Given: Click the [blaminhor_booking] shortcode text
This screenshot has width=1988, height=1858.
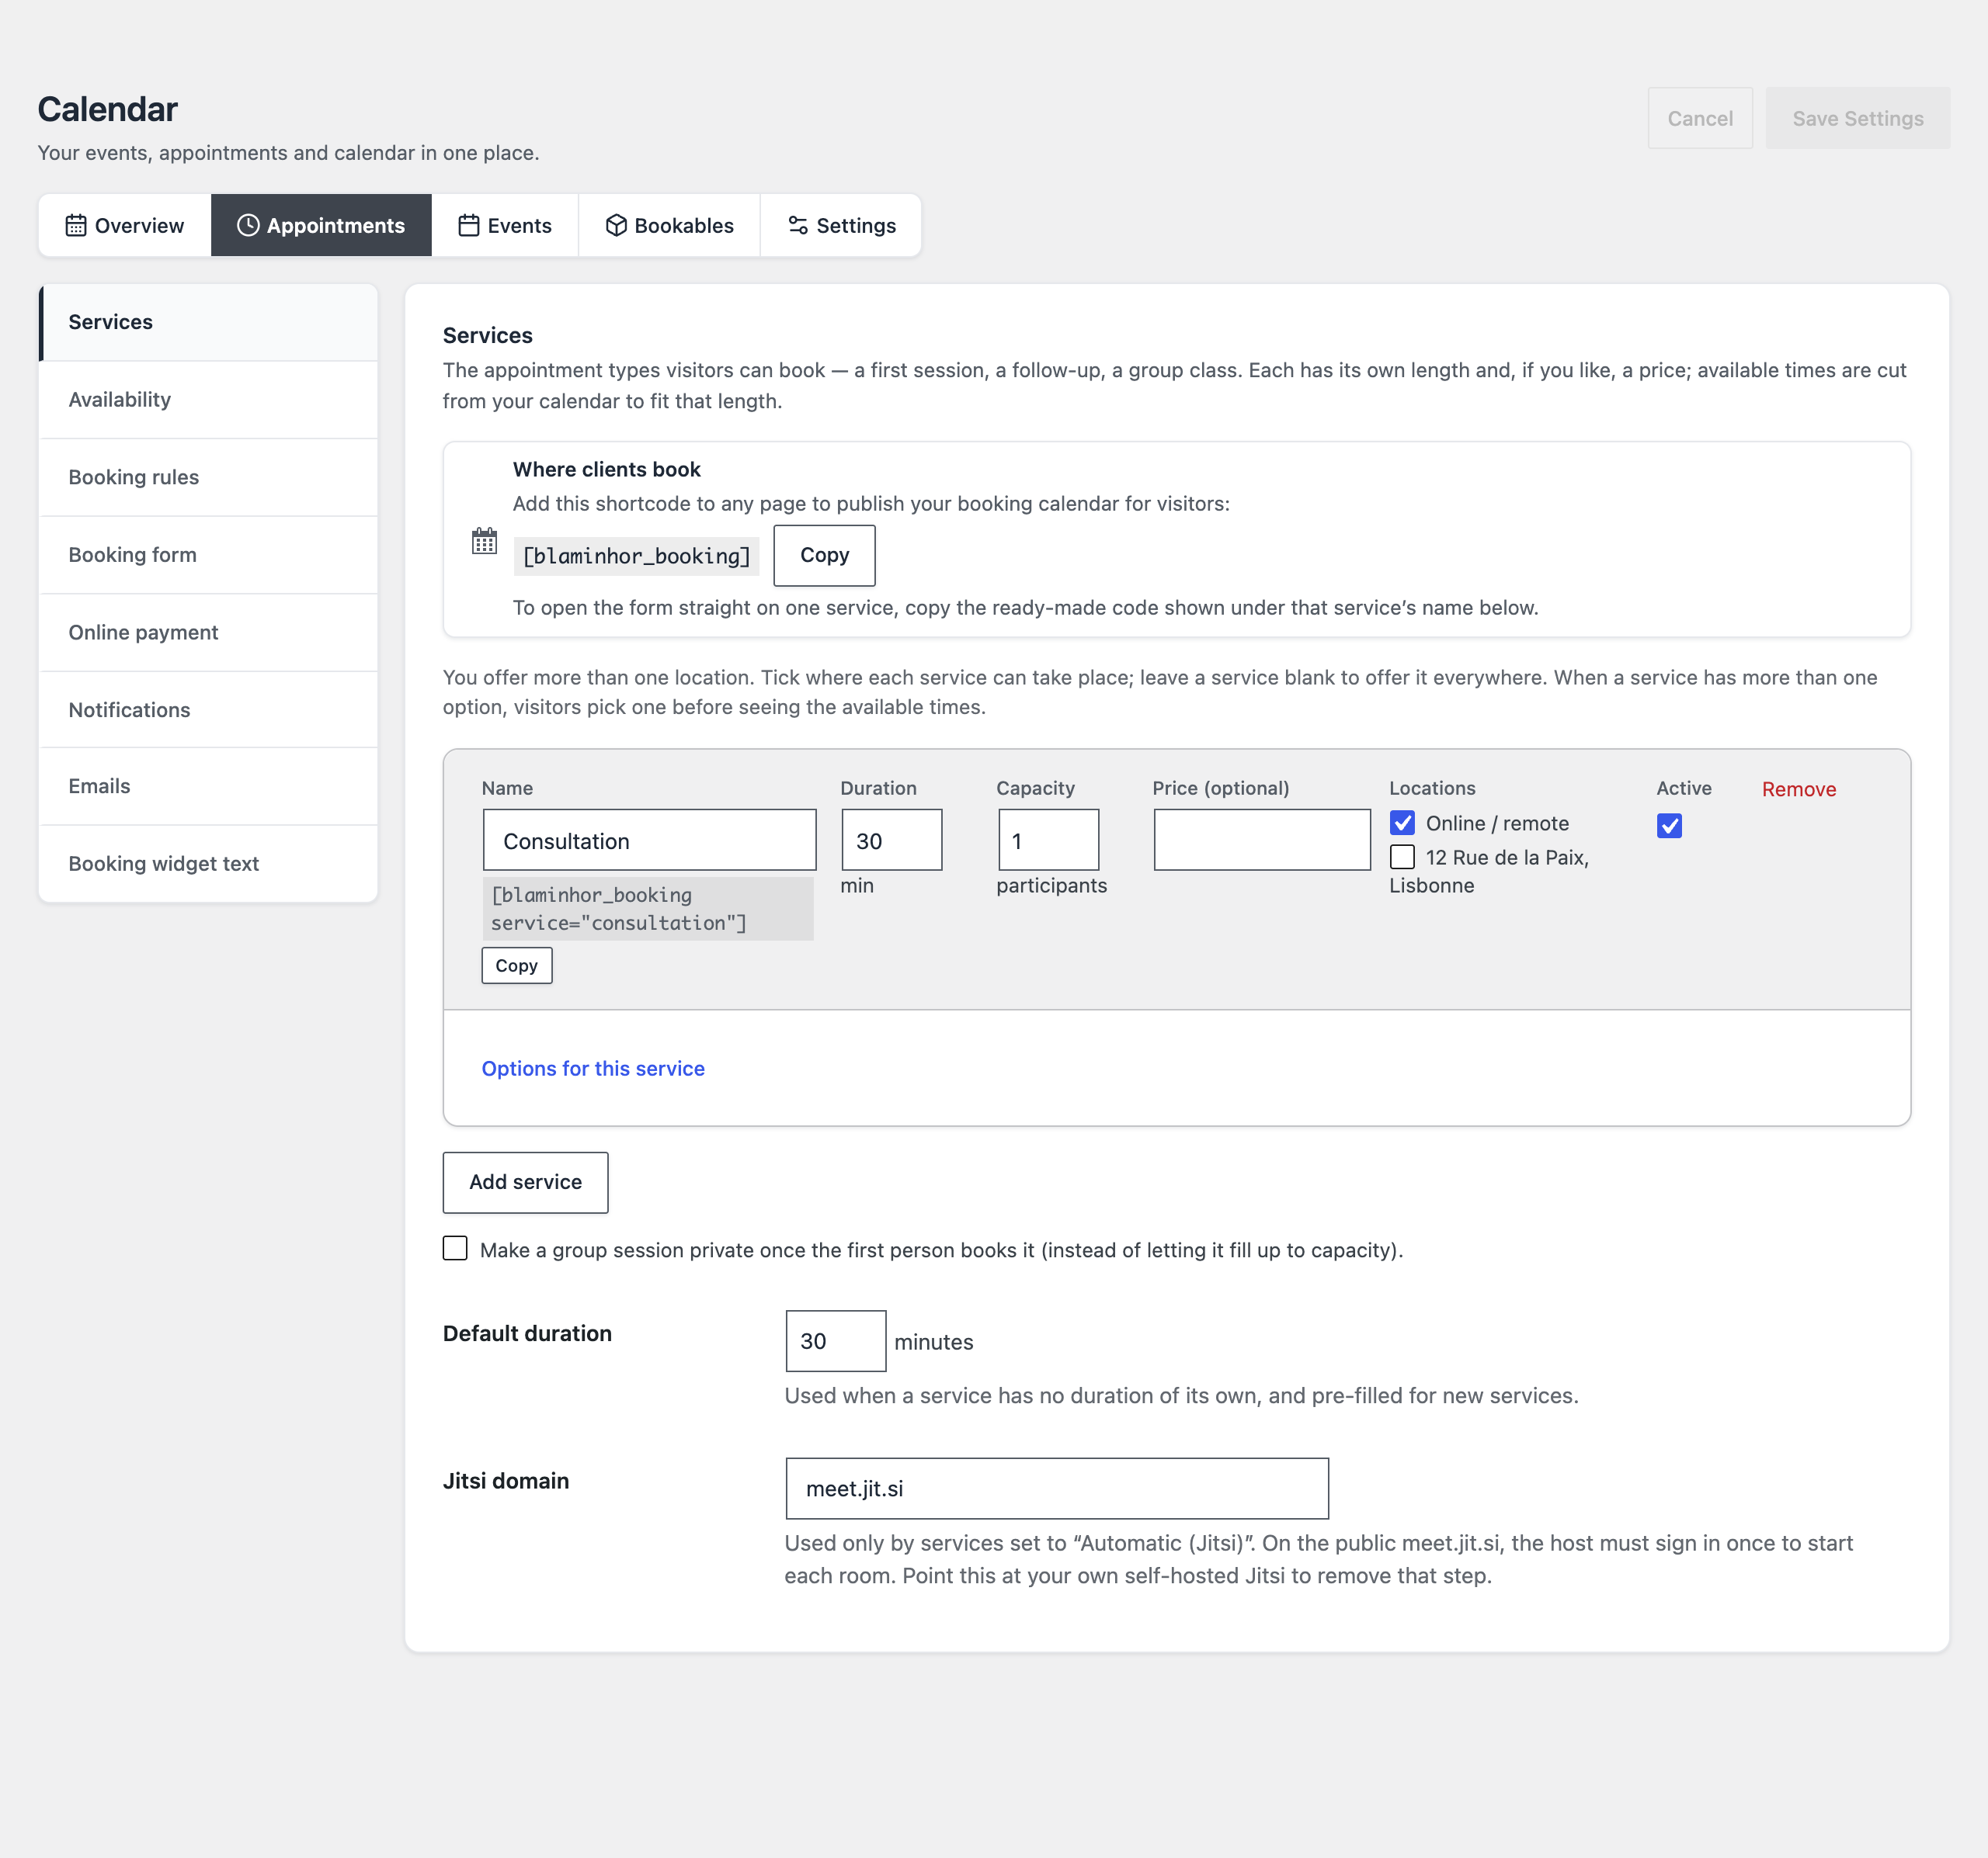Looking at the screenshot, I should tap(636, 556).
